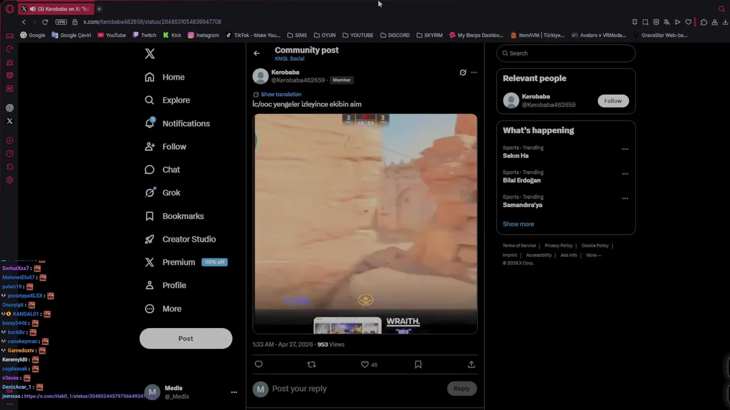Toggle the VPN badge
The image size is (730, 410).
(61, 22)
